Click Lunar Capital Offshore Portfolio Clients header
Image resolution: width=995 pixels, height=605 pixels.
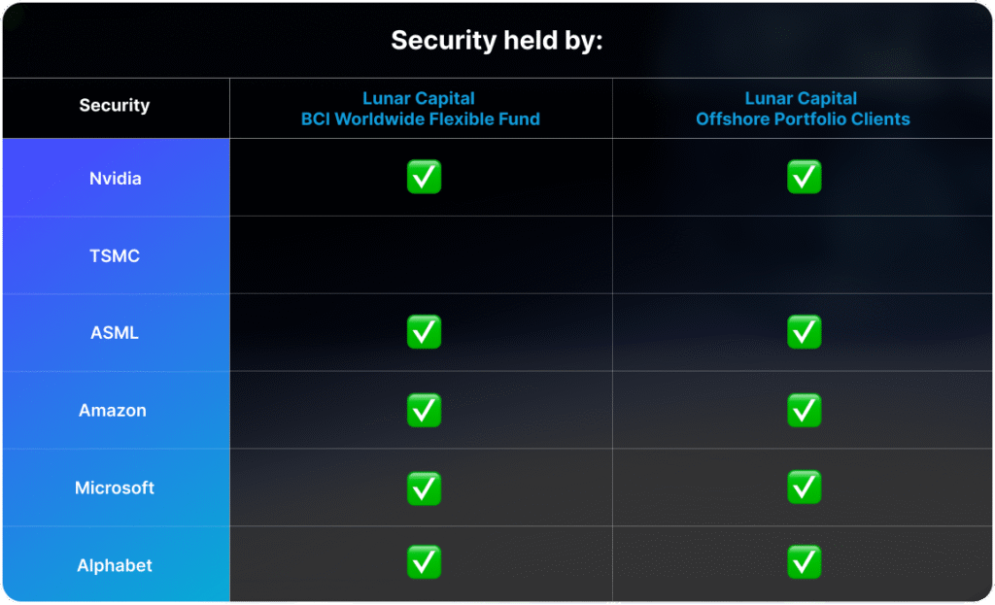tap(803, 109)
